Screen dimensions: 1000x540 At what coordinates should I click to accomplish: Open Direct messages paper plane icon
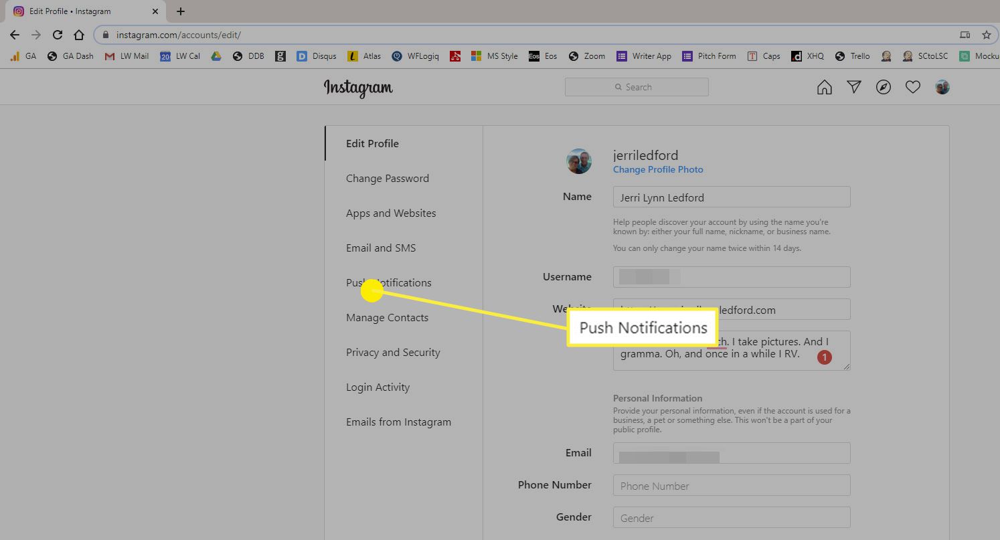coord(854,87)
